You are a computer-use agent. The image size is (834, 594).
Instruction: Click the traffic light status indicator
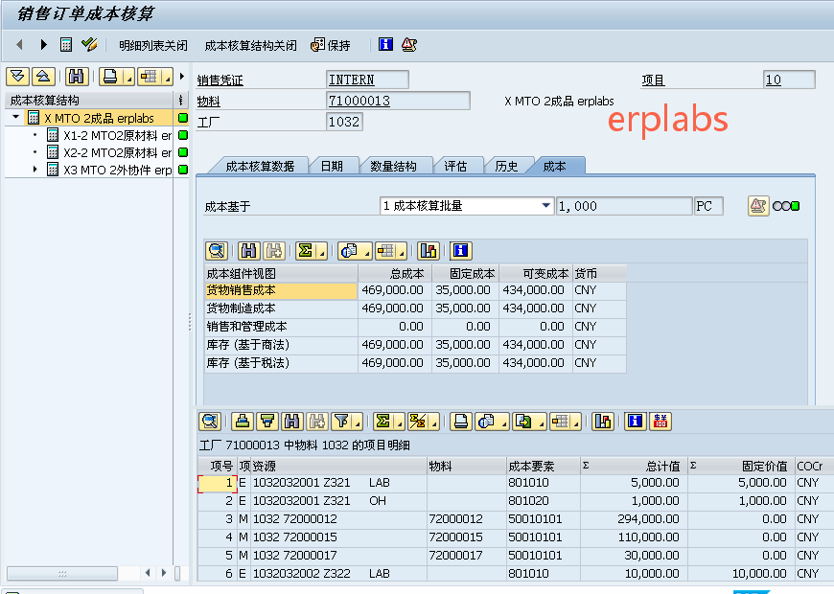(x=786, y=206)
